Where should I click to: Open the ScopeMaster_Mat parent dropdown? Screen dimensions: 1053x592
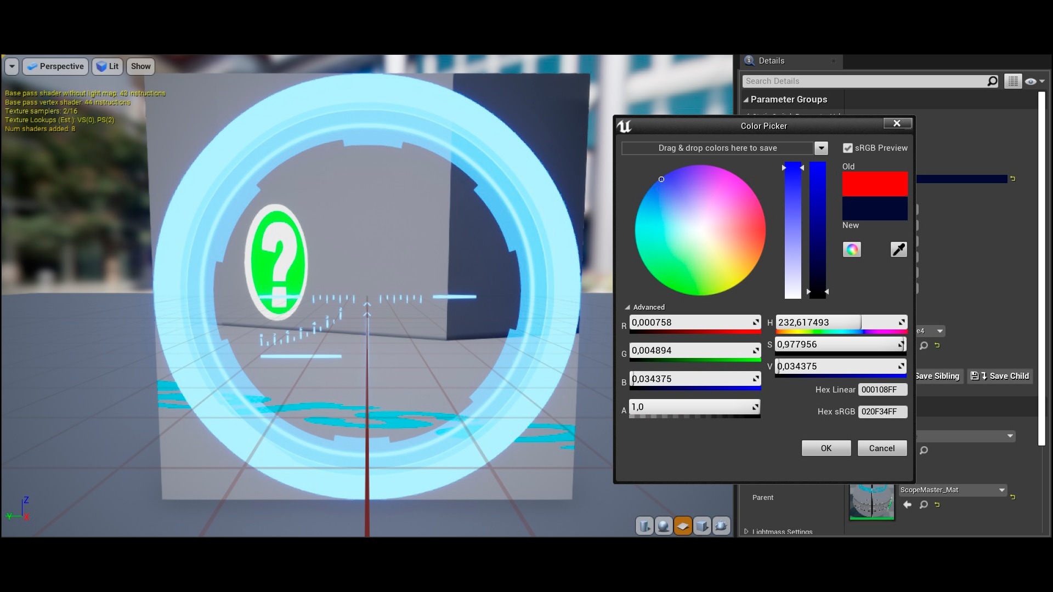(x=1001, y=490)
